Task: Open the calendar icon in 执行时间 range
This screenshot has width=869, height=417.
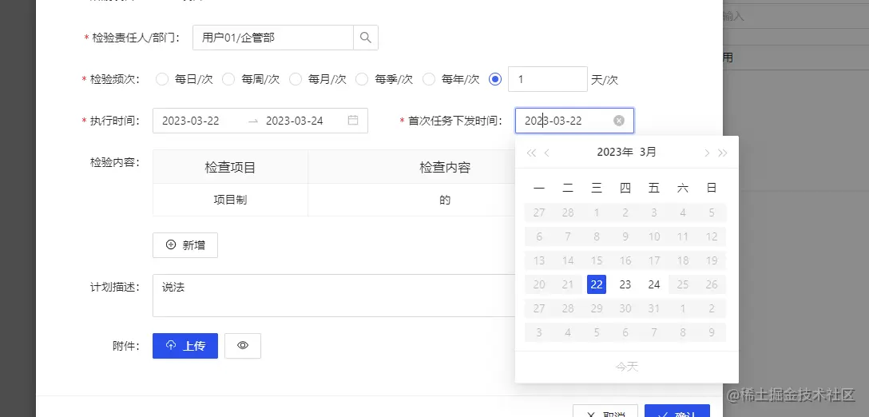Action: (x=353, y=121)
